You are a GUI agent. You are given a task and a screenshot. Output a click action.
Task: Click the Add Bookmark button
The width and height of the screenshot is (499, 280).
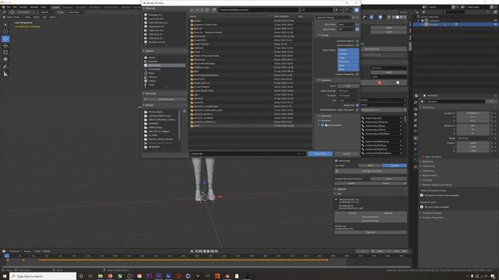(x=166, y=100)
